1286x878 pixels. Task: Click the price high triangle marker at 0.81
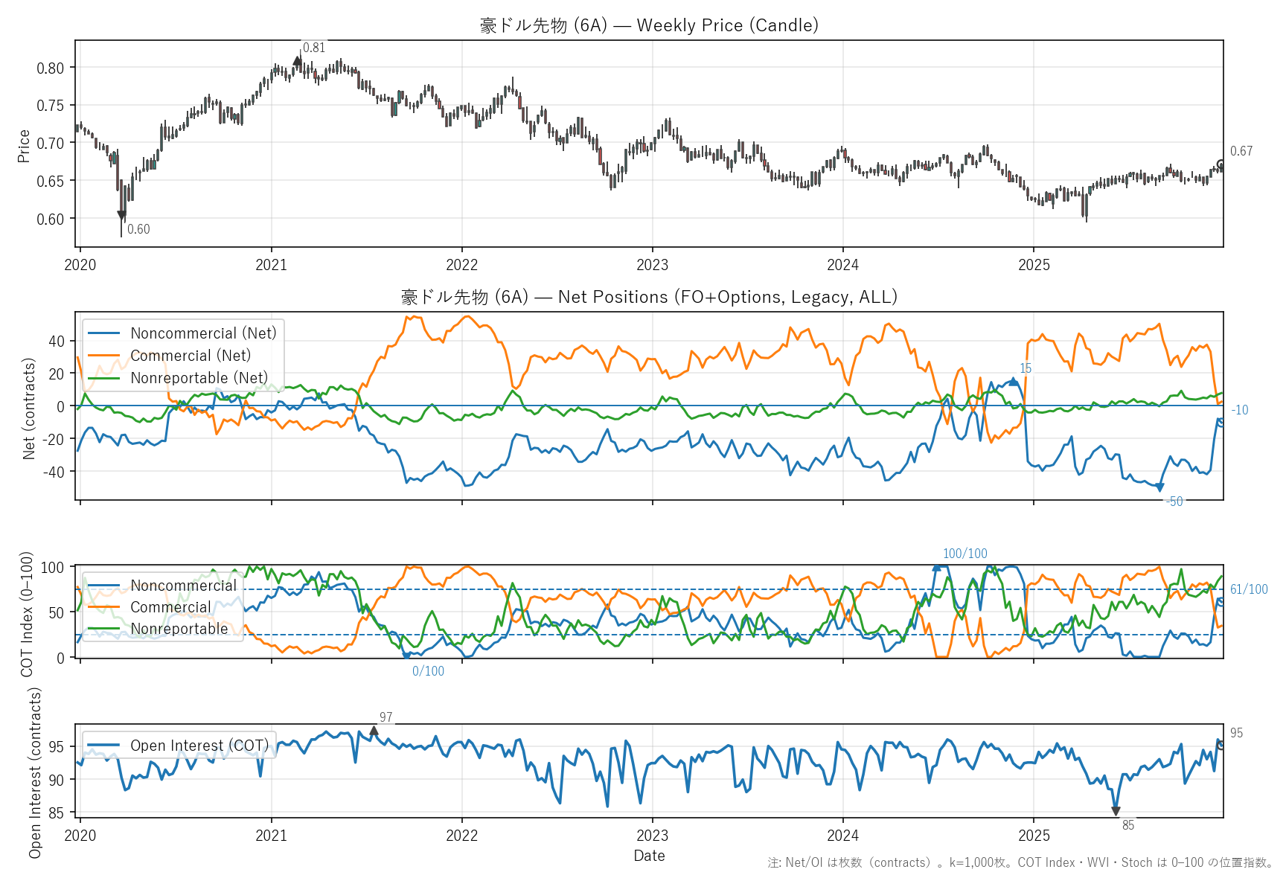pyautogui.click(x=298, y=61)
